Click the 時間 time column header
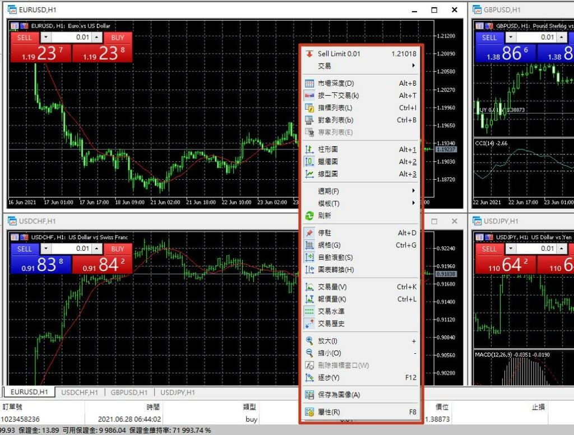Viewport: 574px width, 435px height. tap(154, 407)
